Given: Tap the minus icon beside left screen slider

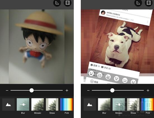Looking at the screenshot, I should point(7,90).
